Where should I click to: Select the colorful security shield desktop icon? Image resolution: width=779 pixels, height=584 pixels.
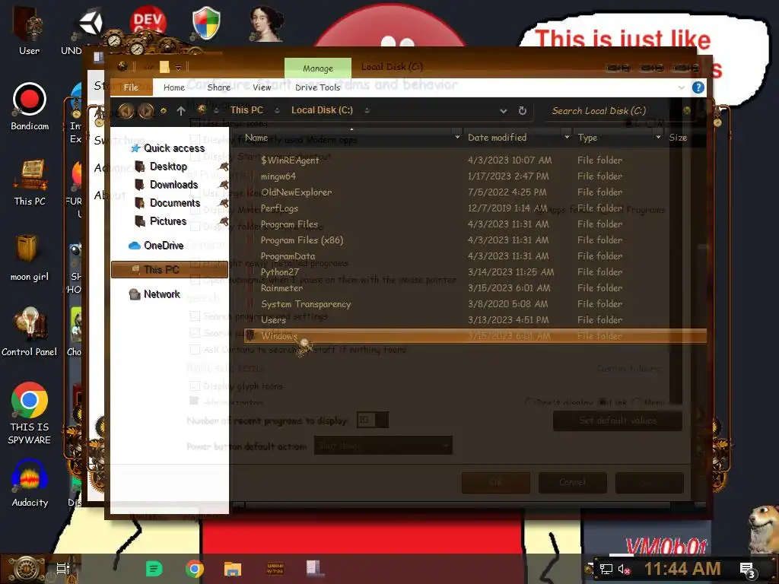click(x=206, y=23)
